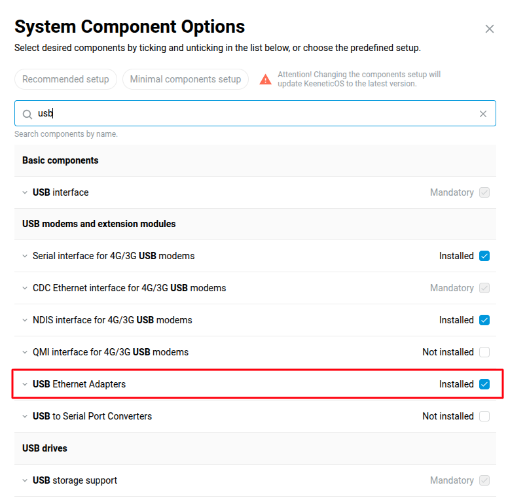Apply the Recommended setup preset

point(65,79)
